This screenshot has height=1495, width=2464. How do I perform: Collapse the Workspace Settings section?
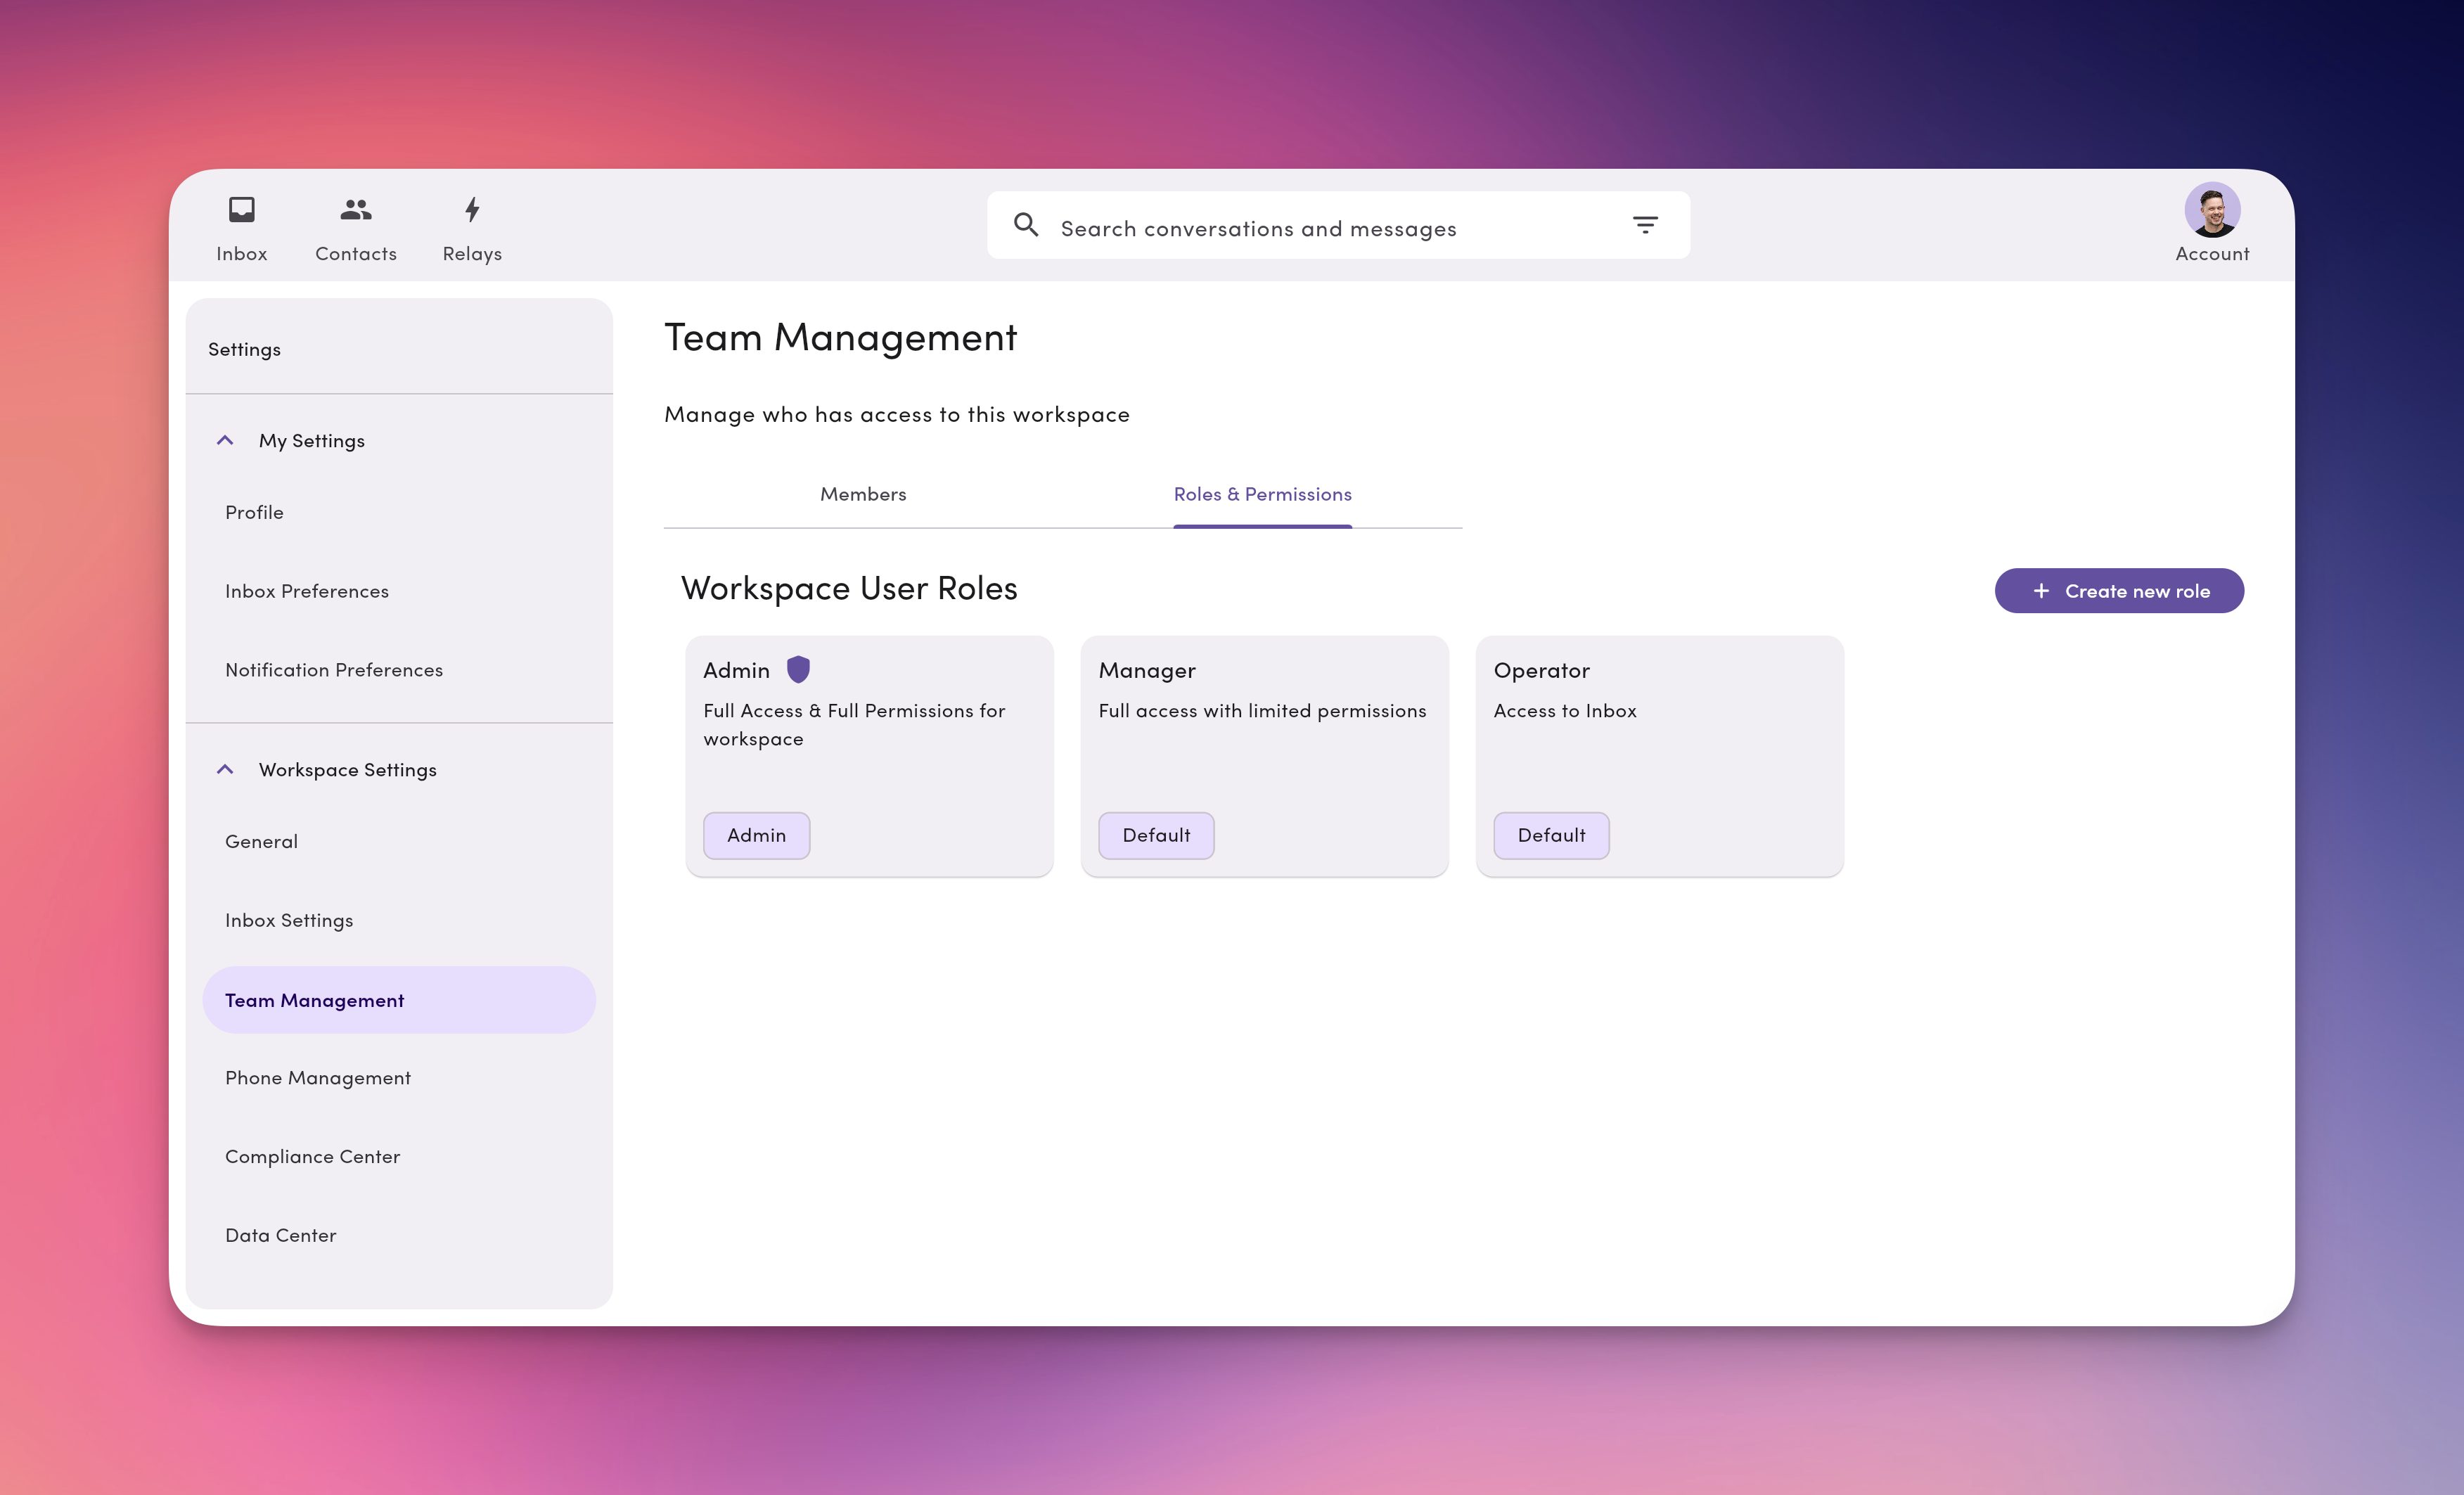point(225,769)
